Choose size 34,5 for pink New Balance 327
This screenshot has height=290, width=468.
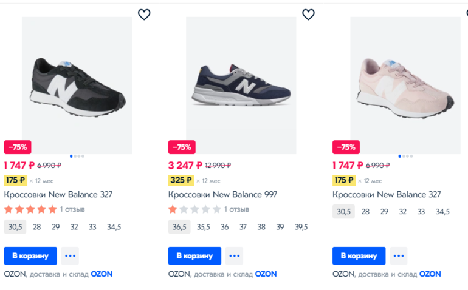[x=443, y=212]
